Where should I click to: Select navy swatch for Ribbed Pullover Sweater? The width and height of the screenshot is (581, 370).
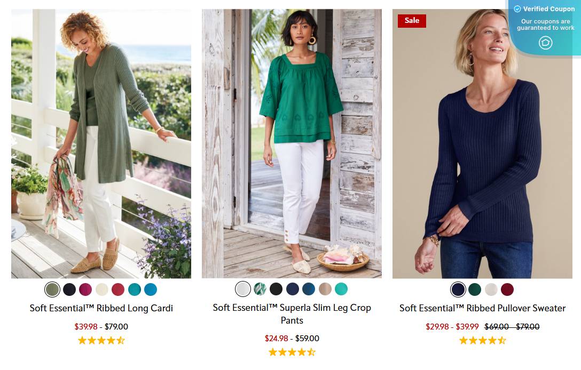458,289
